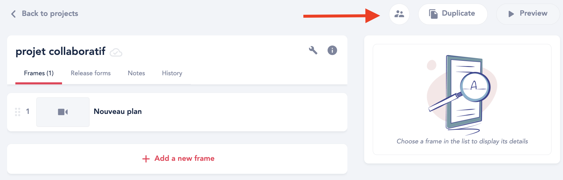Click the cloud sync status icon

(x=116, y=53)
